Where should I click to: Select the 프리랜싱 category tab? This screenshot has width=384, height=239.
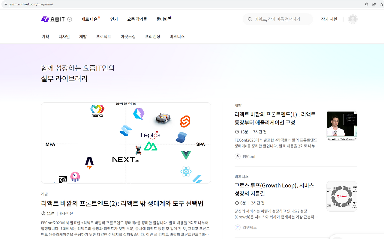click(152, 37)
